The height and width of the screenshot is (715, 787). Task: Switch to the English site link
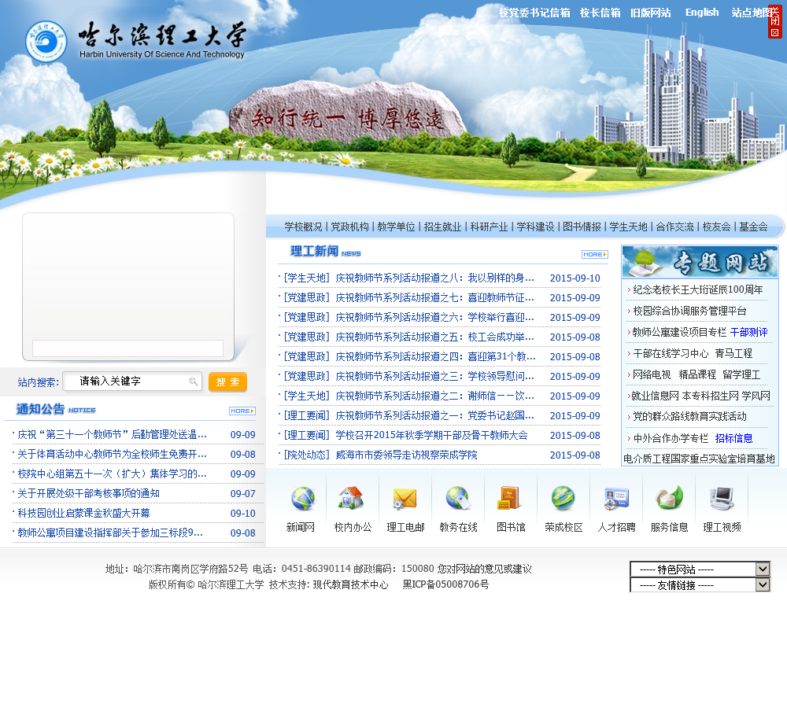tap(702, 13)
